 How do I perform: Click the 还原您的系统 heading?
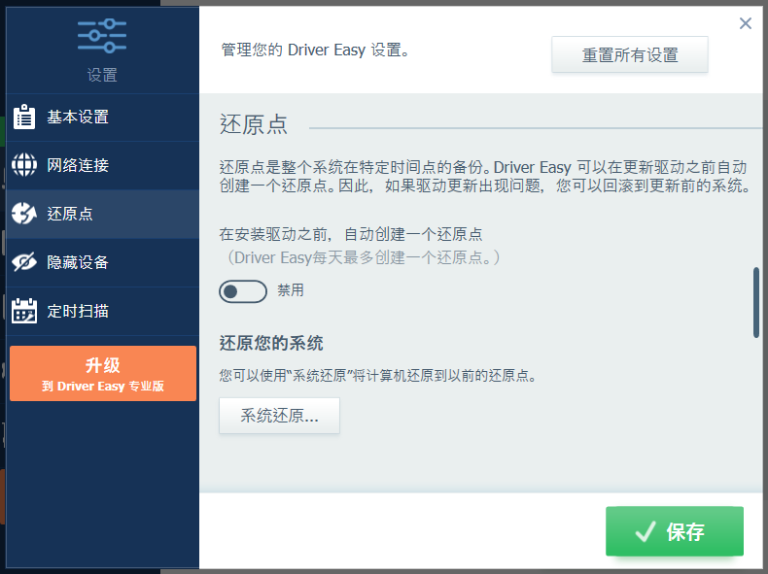(x=271, y=343)
